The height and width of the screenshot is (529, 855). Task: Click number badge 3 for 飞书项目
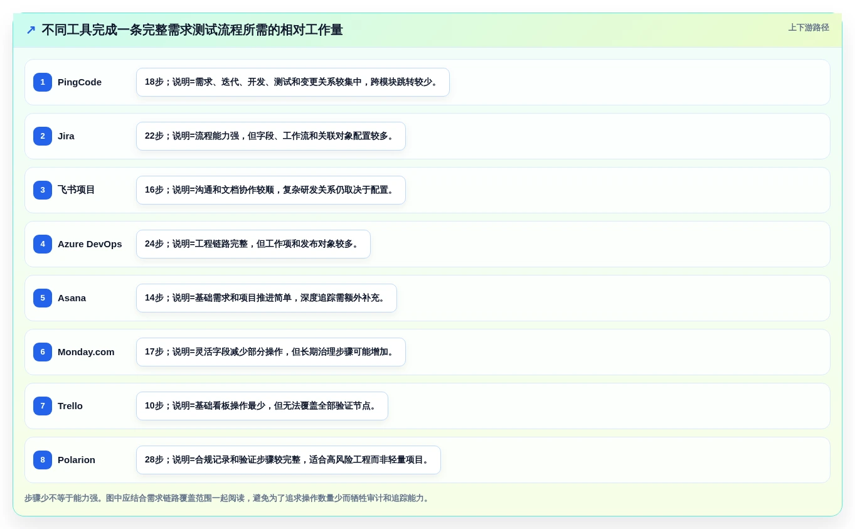click(43, 190)
